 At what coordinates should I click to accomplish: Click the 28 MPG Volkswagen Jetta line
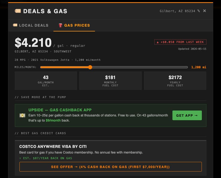click(x=57, y=60)
